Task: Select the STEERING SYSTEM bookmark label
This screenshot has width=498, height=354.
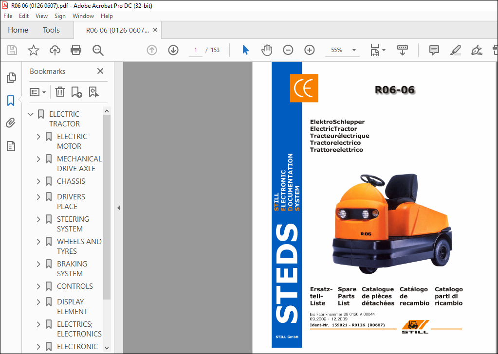Action: tap(73, 224)
